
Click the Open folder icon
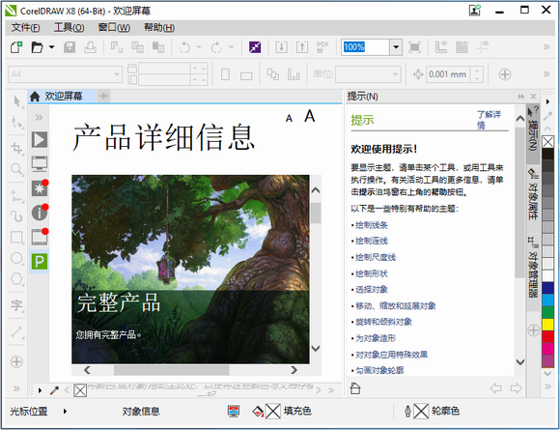pos(37,47)
